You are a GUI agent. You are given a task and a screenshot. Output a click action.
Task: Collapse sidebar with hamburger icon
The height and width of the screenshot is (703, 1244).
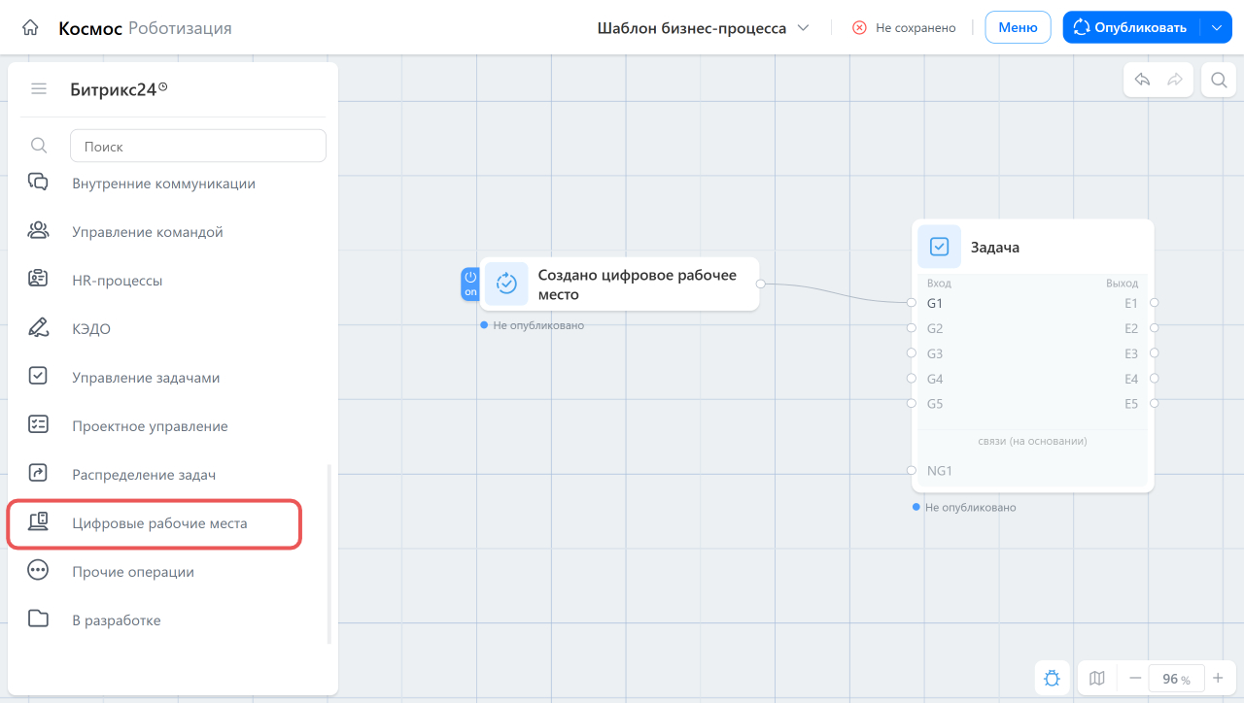tap(39, 89)
